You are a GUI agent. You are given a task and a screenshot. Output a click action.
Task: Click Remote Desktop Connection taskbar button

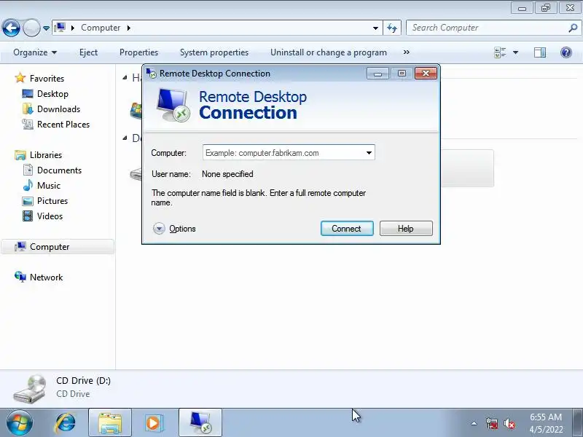[x=200, y=423]
